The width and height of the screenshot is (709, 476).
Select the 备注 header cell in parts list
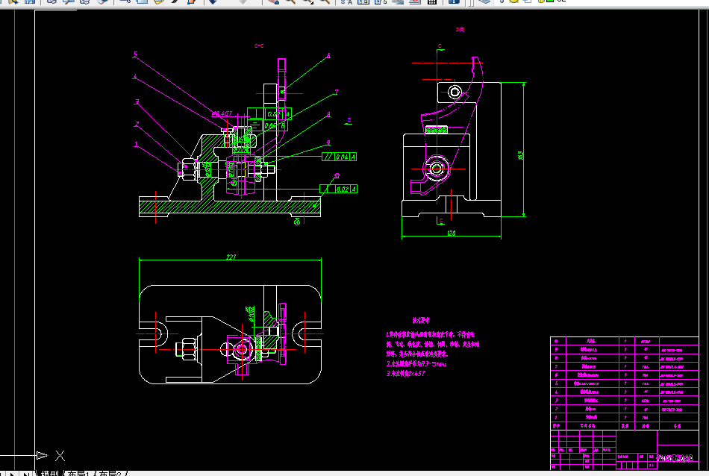[679, 426]
